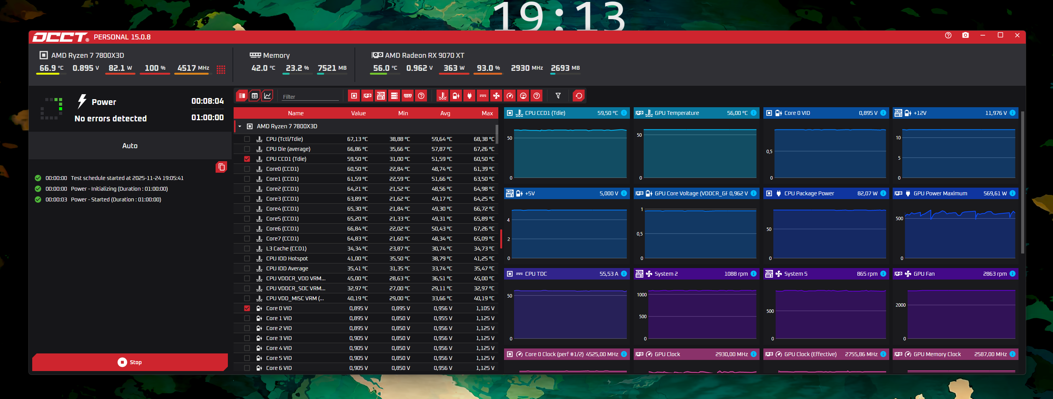Open info for GPU Fan graph
Screen dimensions: 1053x399
1012,274
